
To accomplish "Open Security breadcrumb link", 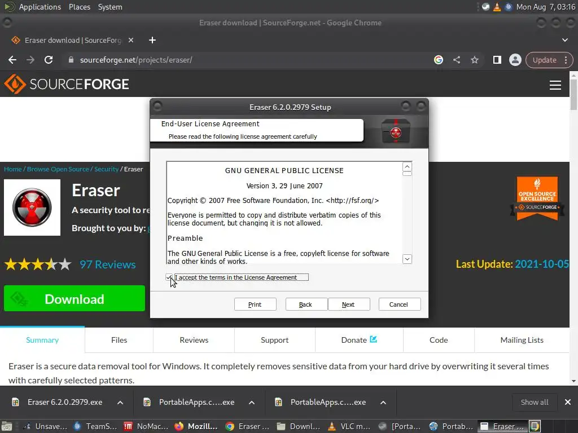I will tap(106, 169).
